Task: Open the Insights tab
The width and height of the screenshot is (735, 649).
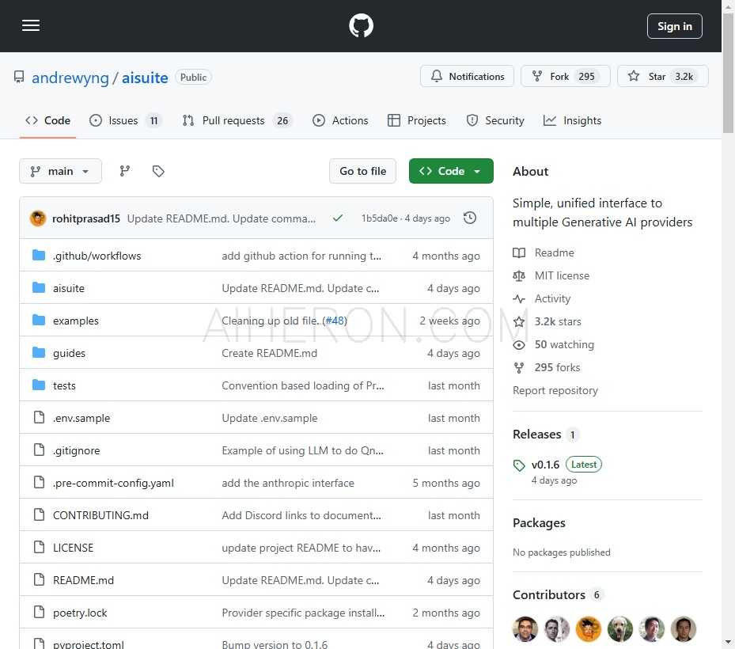Action: 572,120
